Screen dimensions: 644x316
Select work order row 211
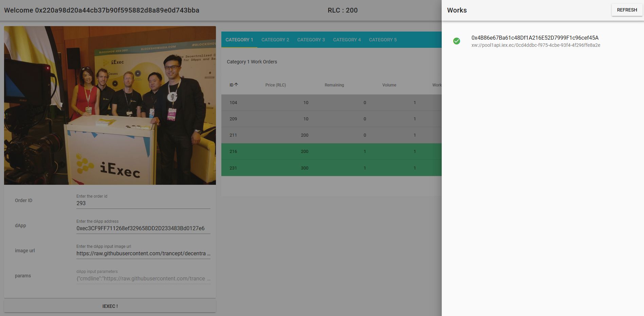(331, 135)
